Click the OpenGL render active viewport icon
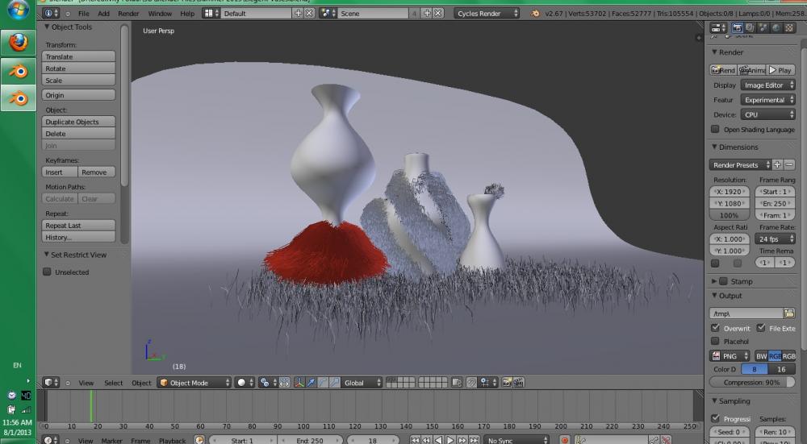Screen dimensions: 807x444 pos(507,382)
